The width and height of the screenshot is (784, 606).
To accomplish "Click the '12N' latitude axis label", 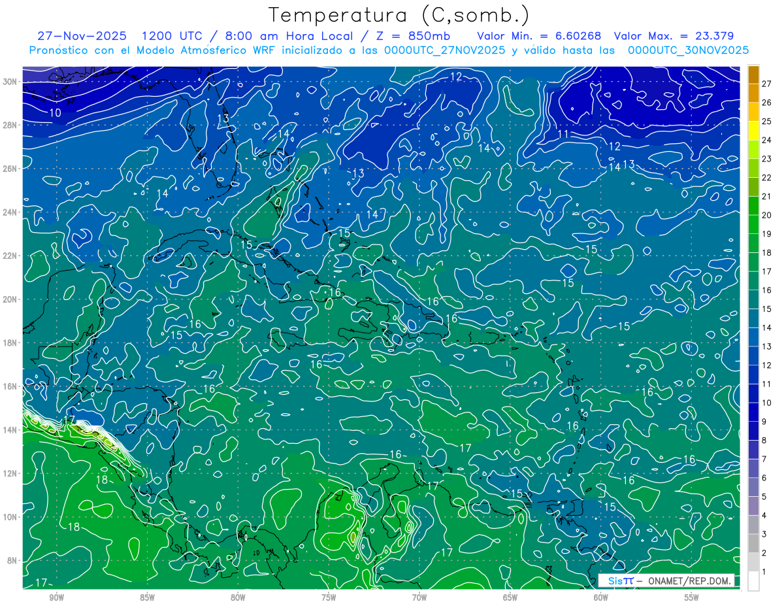I will (10, 473).
